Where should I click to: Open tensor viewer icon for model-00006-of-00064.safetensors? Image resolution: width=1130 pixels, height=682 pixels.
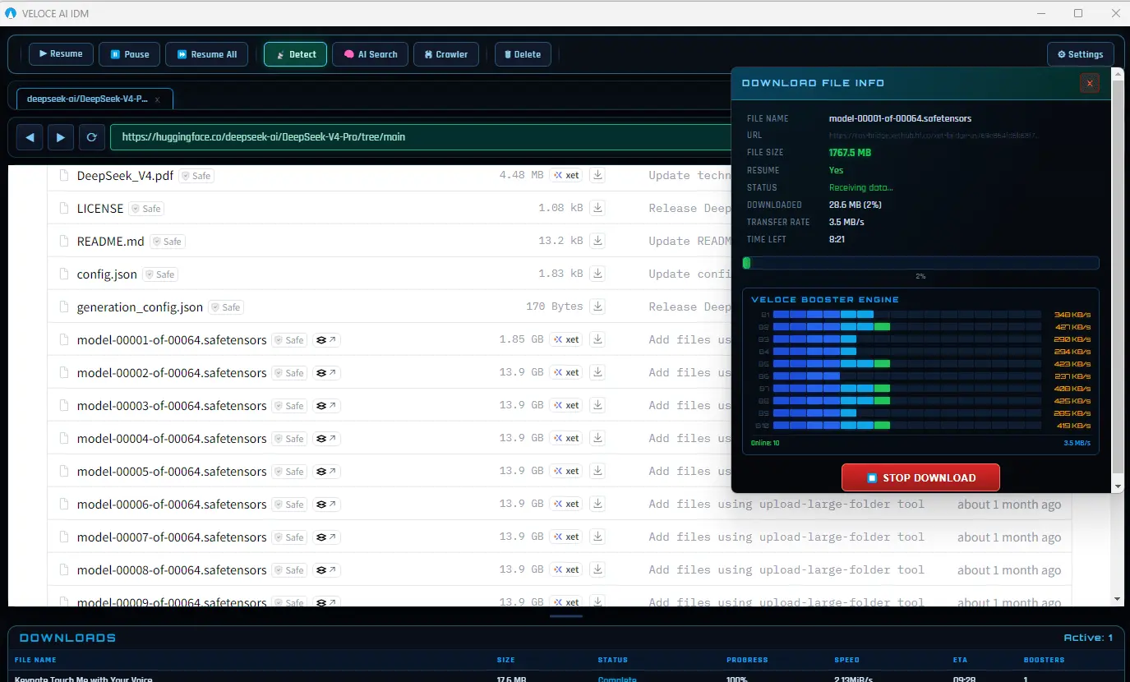click(x=326, y=505)
